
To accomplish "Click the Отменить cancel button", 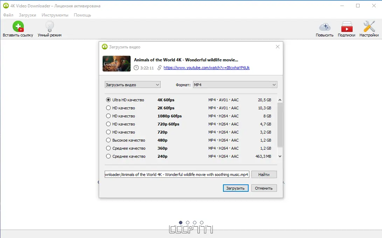I will 264,188.
